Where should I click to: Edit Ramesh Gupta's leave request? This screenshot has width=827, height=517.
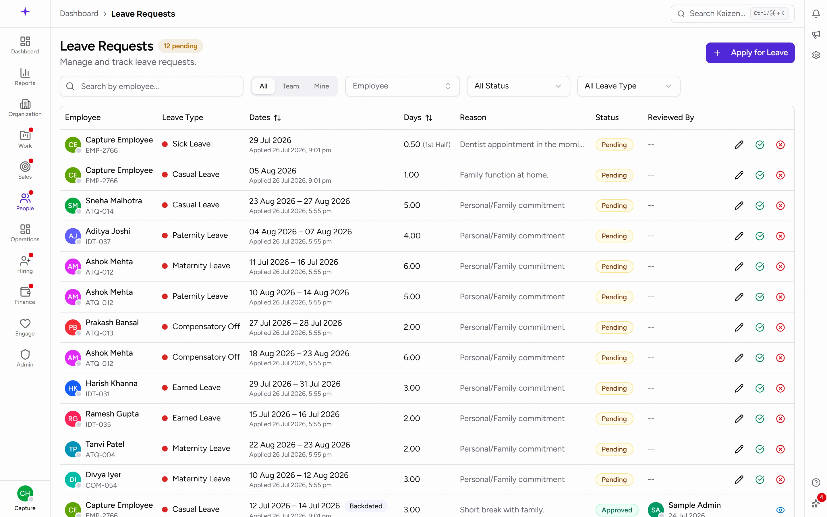coord(739,418)
